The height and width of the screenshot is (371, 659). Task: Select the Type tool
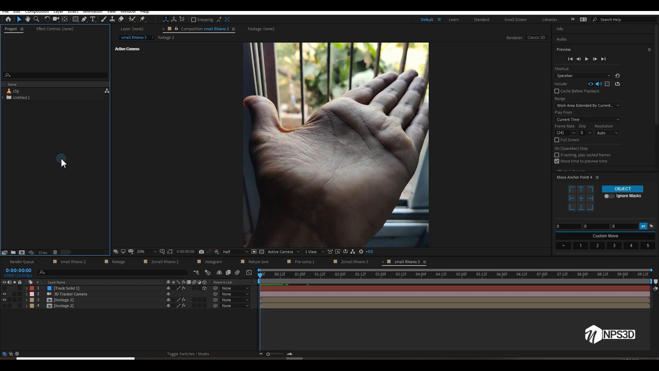(93, 19)
